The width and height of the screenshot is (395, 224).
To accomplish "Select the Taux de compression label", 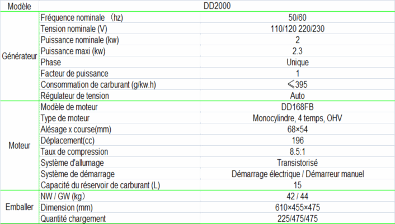I will tap(74, 151).
